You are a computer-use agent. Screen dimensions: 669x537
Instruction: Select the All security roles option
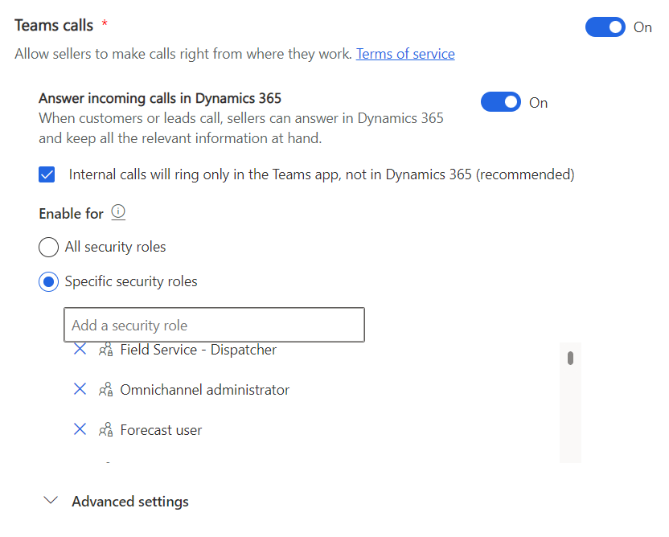49,247
